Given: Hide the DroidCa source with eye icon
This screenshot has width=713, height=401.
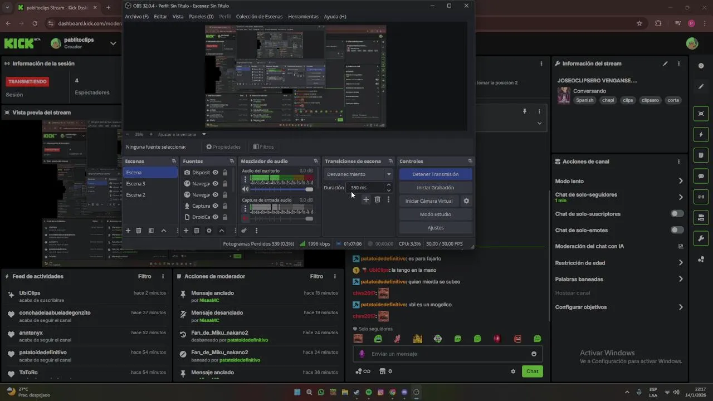Looking at the screenshot, I should click(215, 217).
